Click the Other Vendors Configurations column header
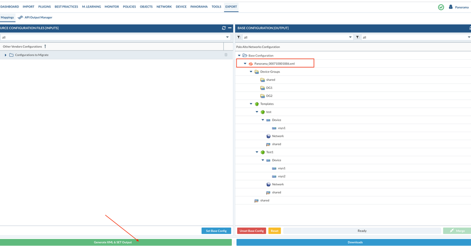The width and height of the screenshot is (471, 246). pyautogui.click(x=112, y=47)
